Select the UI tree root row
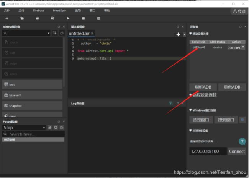 (33, 139)
